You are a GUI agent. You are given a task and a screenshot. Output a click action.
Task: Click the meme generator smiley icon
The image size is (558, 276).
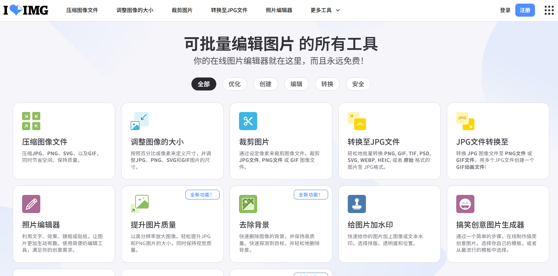tap(465, 204)
